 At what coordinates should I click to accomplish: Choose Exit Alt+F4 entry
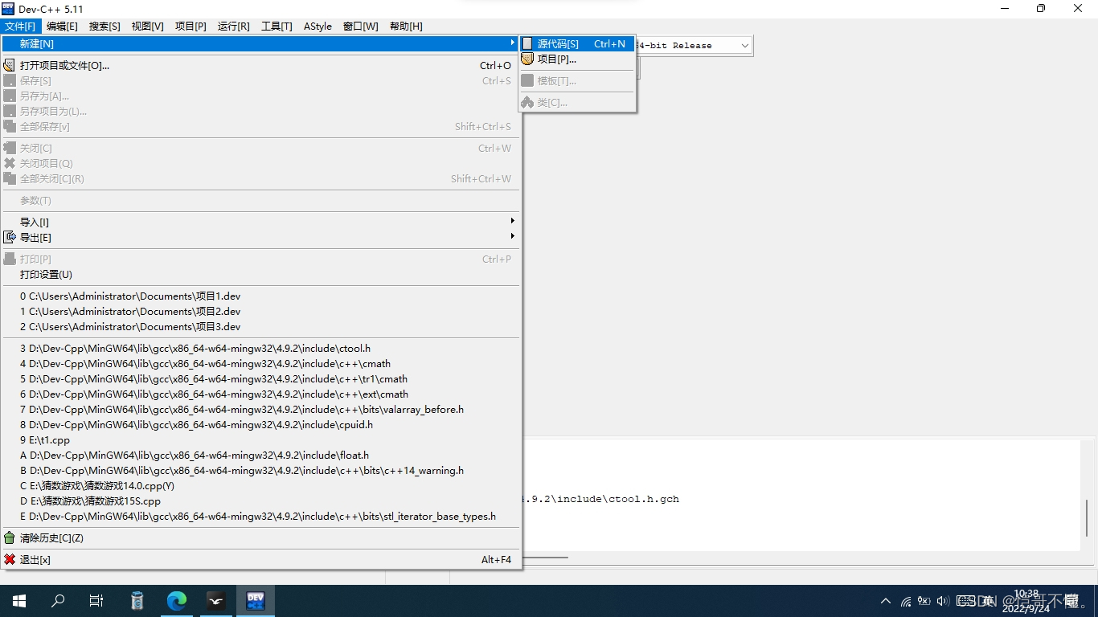261,560
